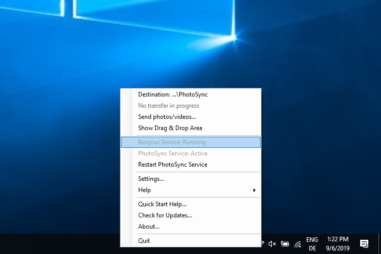Click PhotoSync Service: Active entry
The image size is (381, 254).
tap(173, 153)
